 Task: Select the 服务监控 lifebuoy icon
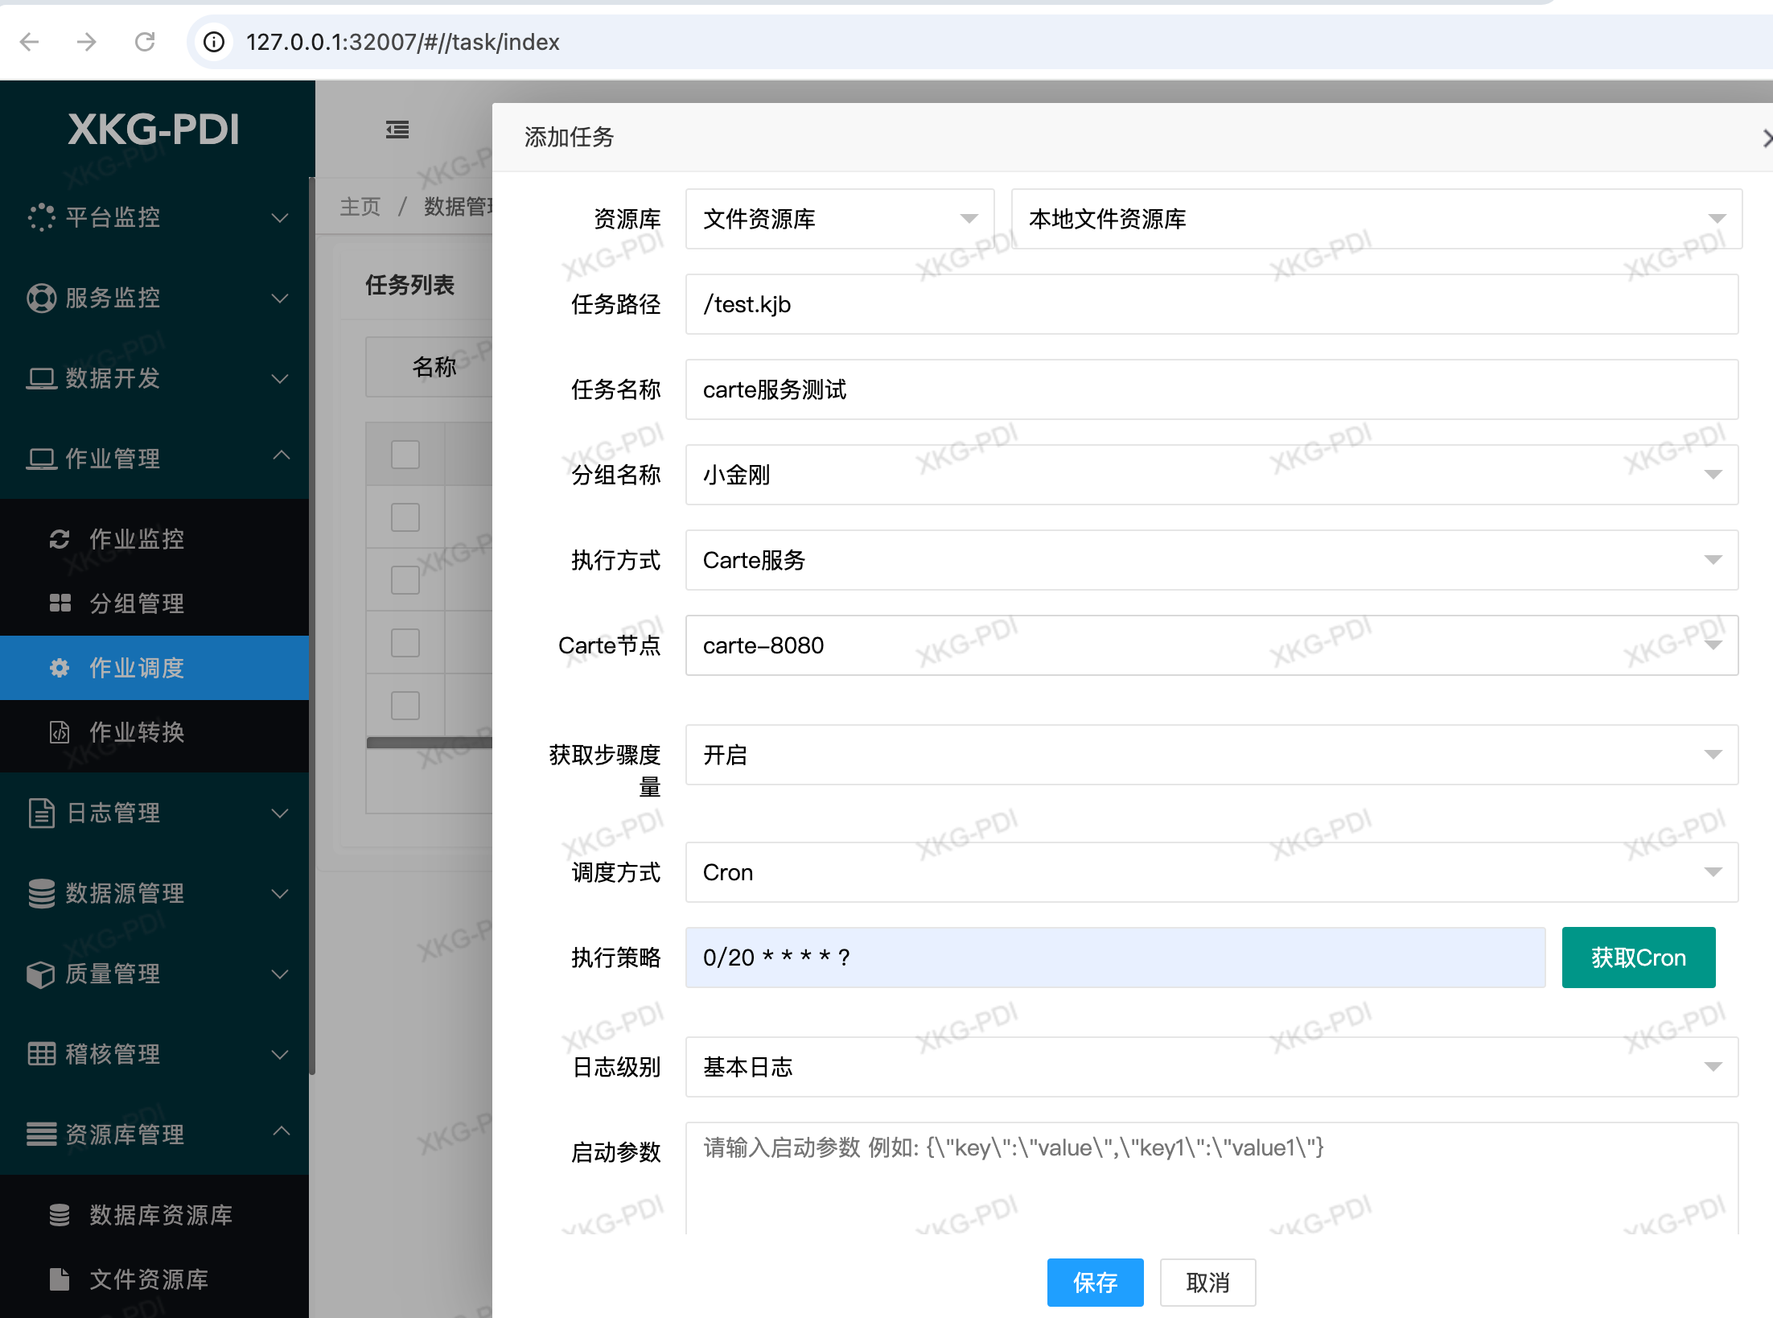[41, 298]
